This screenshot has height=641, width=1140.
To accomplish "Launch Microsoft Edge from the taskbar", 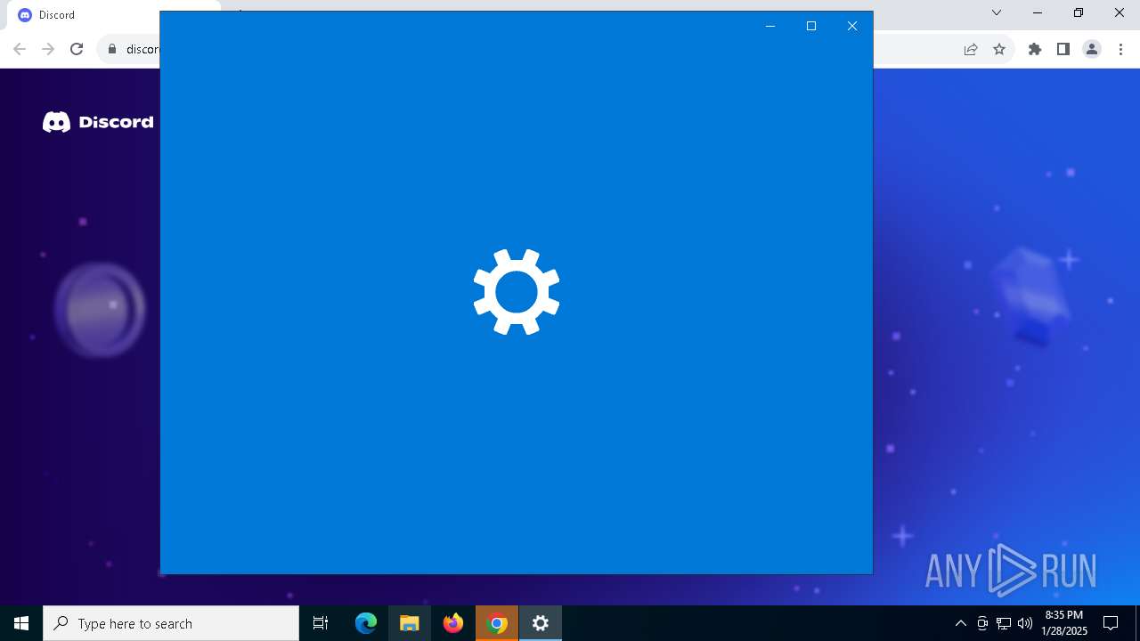I will (366, 623).
